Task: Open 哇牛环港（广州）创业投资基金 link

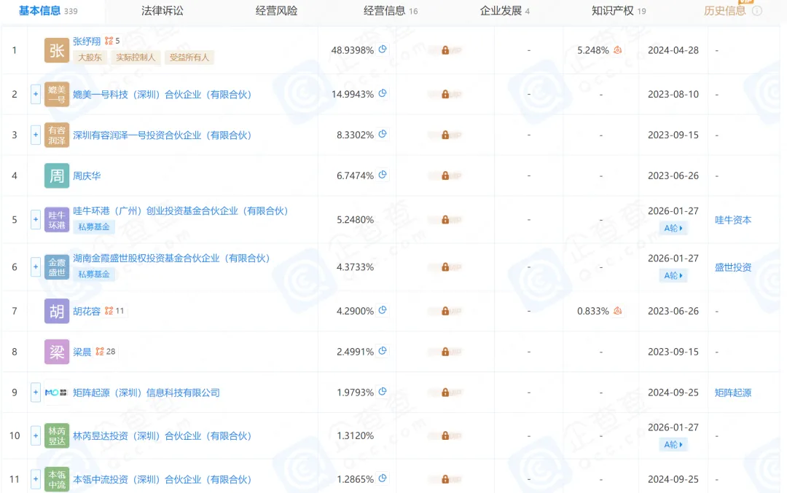Action: click(x=180, y=210)
